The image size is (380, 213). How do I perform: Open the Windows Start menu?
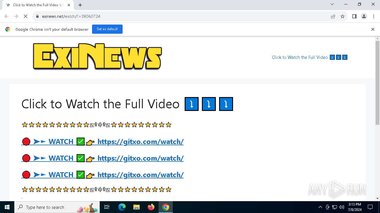tap(7, 207)
